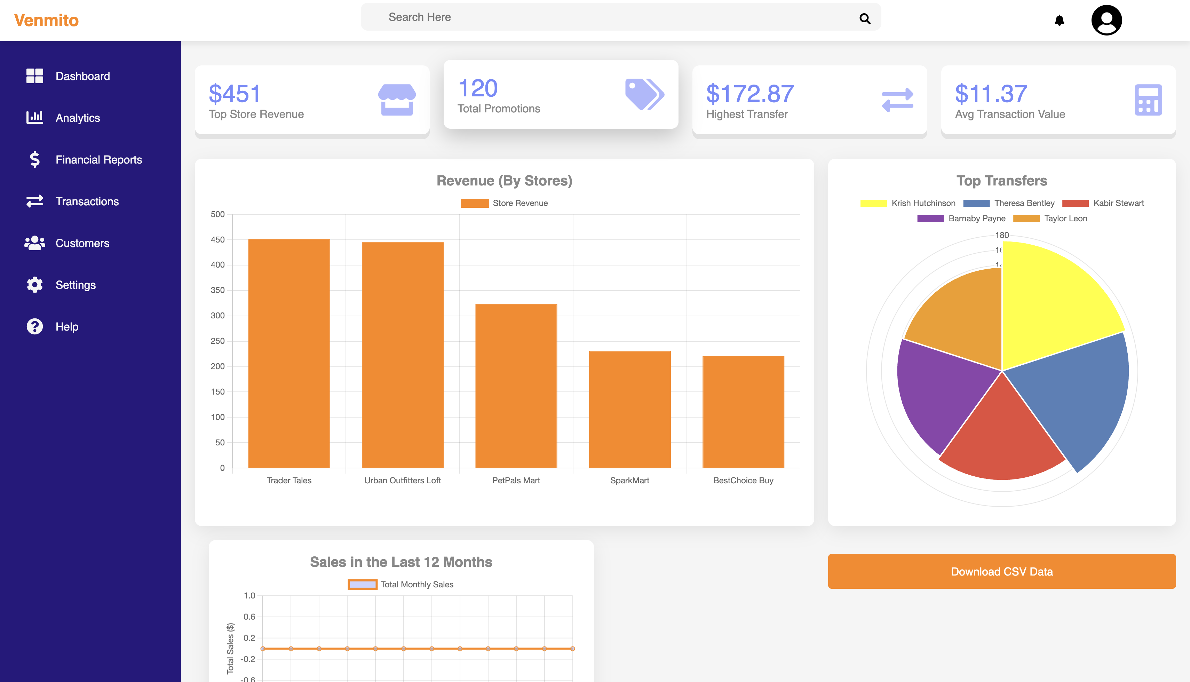This screenshot has height=682, width=1190.
Task: Click the Top Transfers chart title
Action: click(x=1001, y=180)
